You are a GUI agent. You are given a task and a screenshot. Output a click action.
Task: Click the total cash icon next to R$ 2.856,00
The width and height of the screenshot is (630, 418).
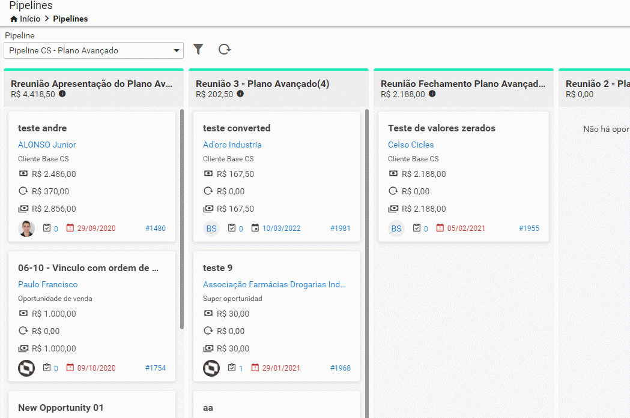pyautogui.click(x=23, y=209)
